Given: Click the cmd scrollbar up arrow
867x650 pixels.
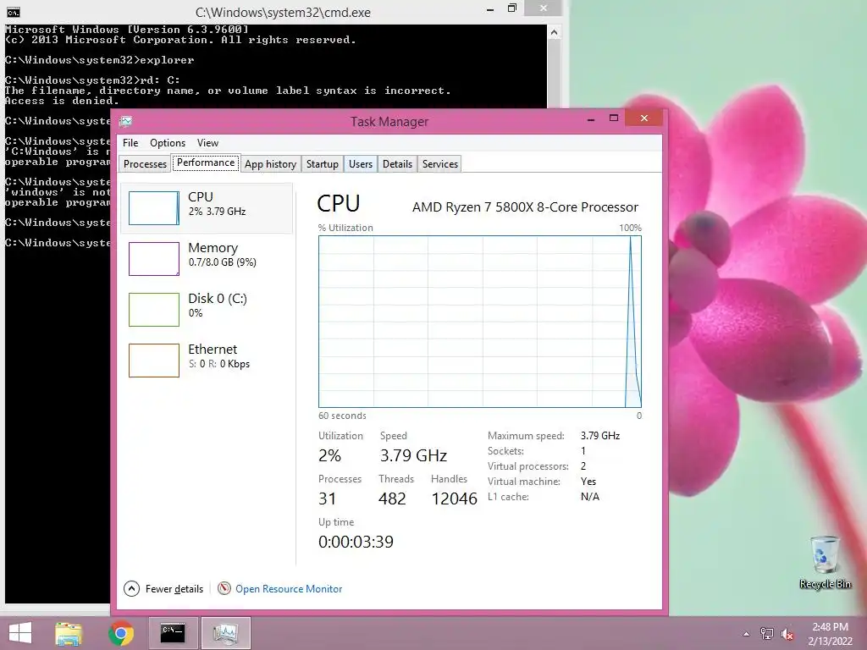Looking at the screenshot, I should [554, 33].
